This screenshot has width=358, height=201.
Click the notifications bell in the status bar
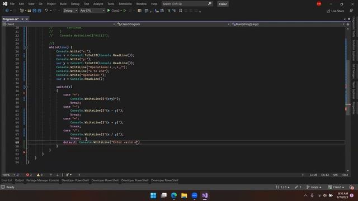(351, 187)
